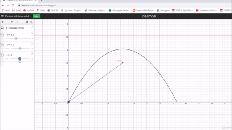Screen dimensions: 232x130
Task: Expand the Conjugate Points folder
Action: pyautogui.click(x=7, y=28)
